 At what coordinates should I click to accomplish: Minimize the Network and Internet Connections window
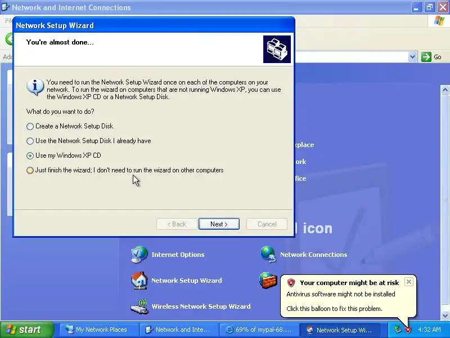pos(416,7)
